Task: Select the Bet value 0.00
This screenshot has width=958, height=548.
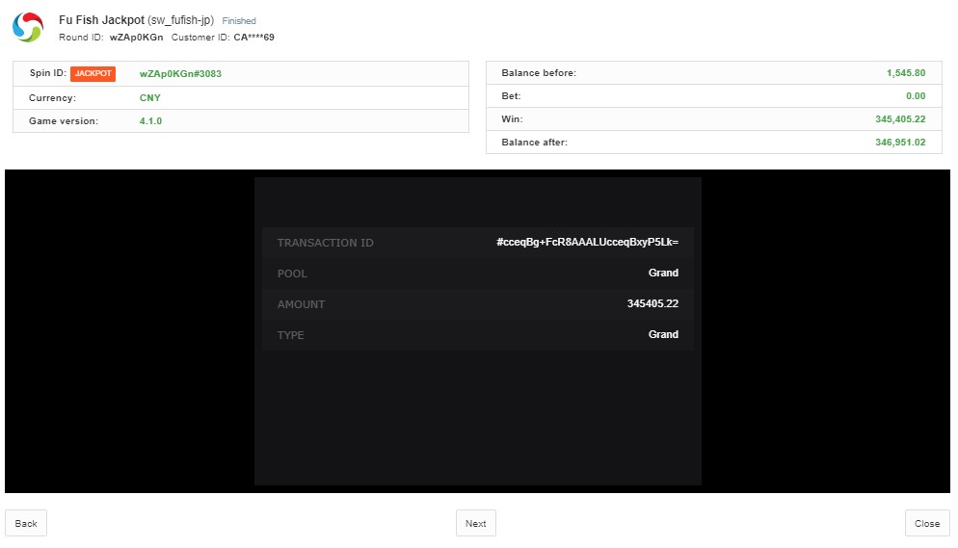Action: click(916, 95)
